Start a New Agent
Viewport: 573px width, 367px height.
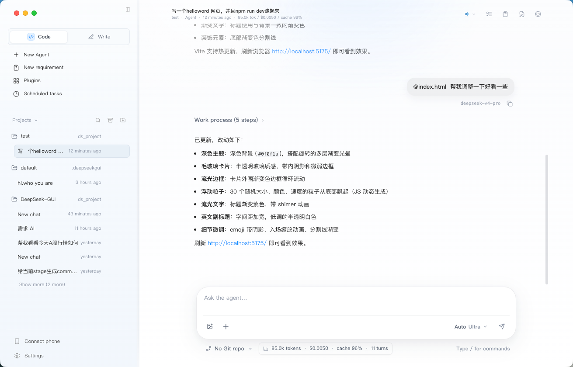click(36, 55)
